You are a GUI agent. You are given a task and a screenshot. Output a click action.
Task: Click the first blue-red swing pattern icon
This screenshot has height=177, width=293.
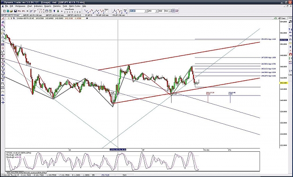coord(86,11)
